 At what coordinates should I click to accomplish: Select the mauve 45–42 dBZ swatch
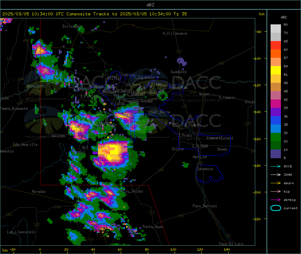pyautogui.click(x=276, y=95)
